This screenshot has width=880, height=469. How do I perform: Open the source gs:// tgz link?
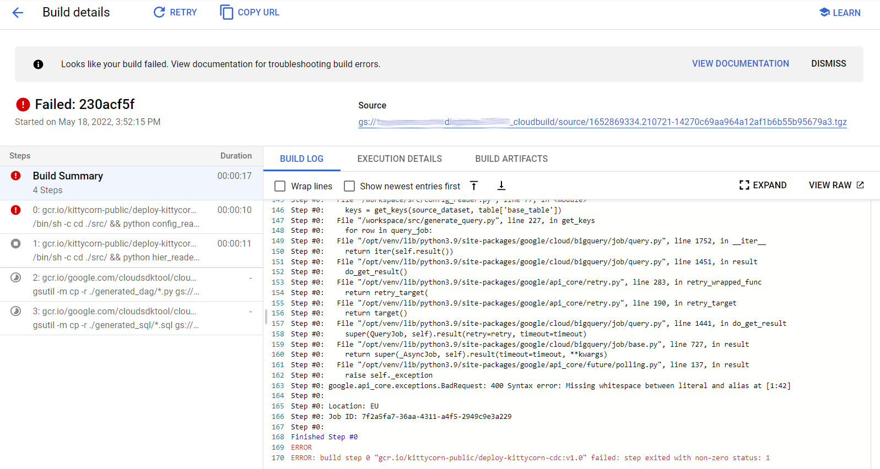pos(602,122)
